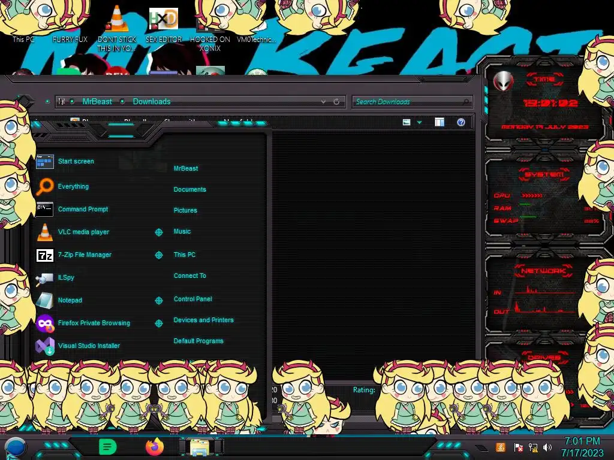Image resolution: width=614 pixels, height=460 pixels.
Task: Open network status tray icon
Action: click(533, 447)
